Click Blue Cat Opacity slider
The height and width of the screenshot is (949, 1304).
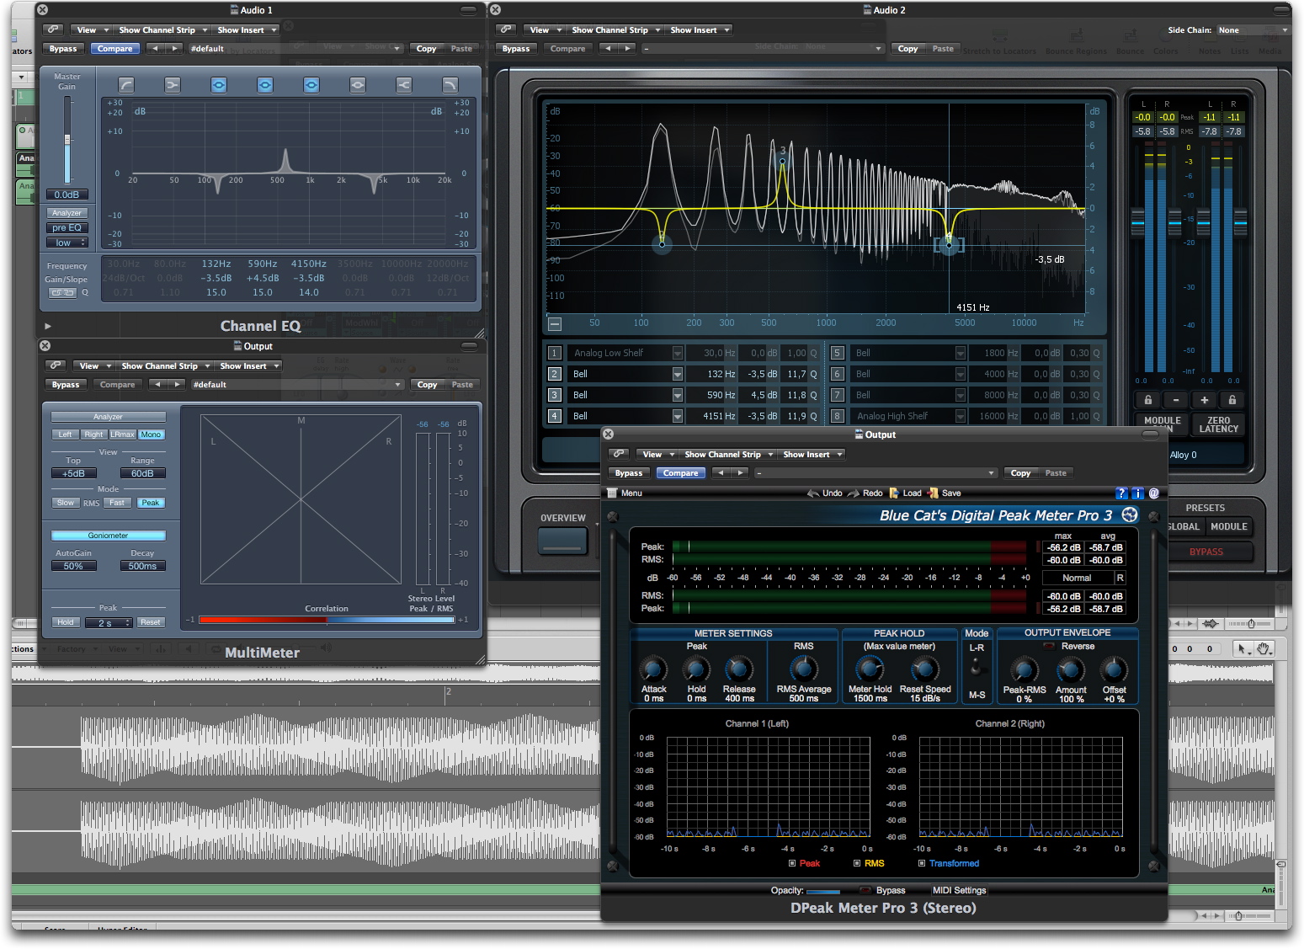point(822,891)
